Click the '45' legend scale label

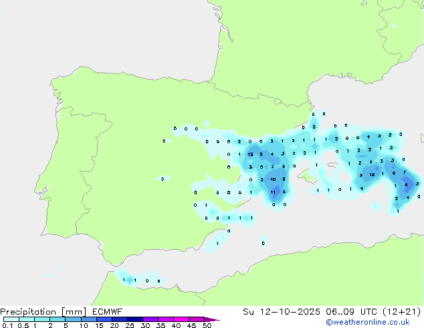click(x=191, y=325)
